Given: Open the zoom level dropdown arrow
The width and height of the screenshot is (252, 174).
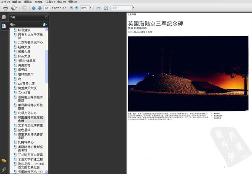Looking at the screenshot, I should click(91, 8).
